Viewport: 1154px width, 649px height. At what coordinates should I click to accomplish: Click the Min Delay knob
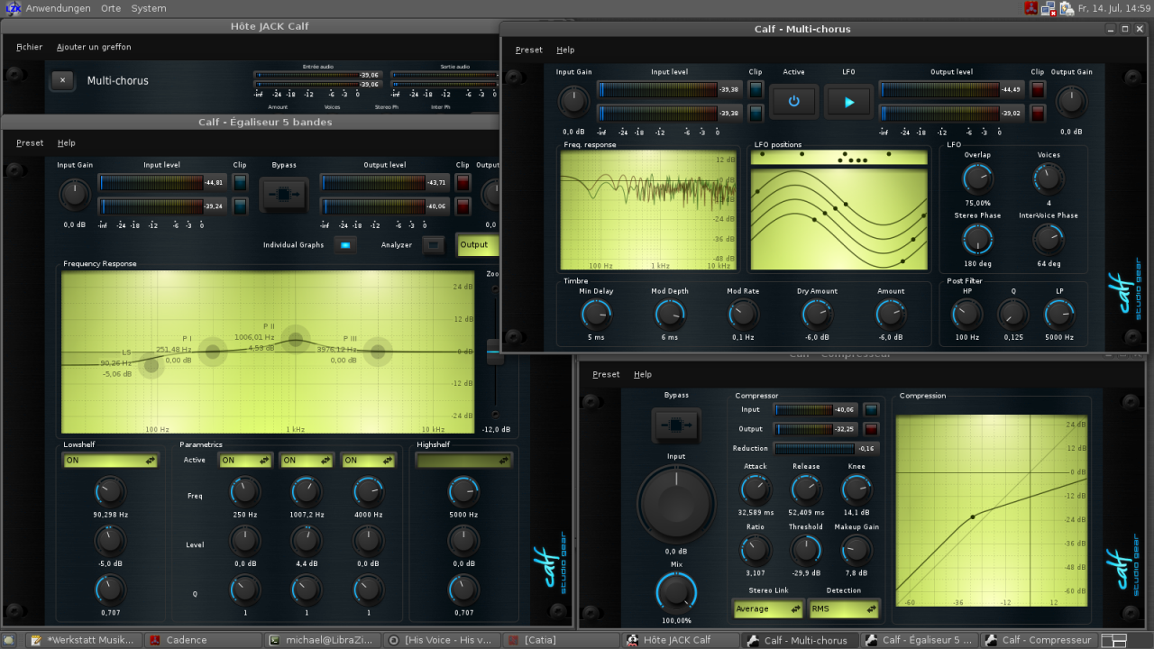[596, 314]
